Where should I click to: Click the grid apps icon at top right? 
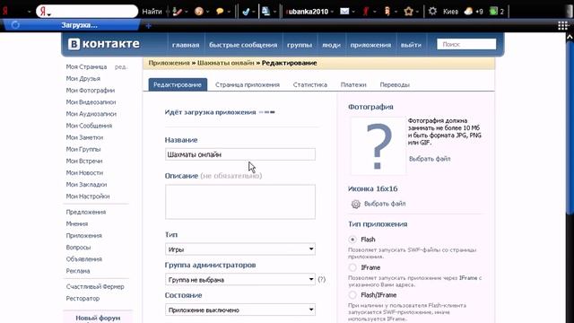(562, 25)
